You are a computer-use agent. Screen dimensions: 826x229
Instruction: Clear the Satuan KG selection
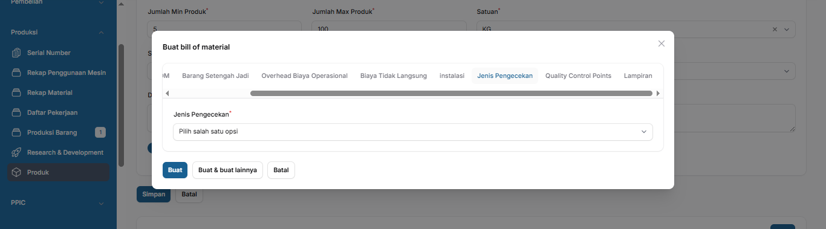(775, 29)
